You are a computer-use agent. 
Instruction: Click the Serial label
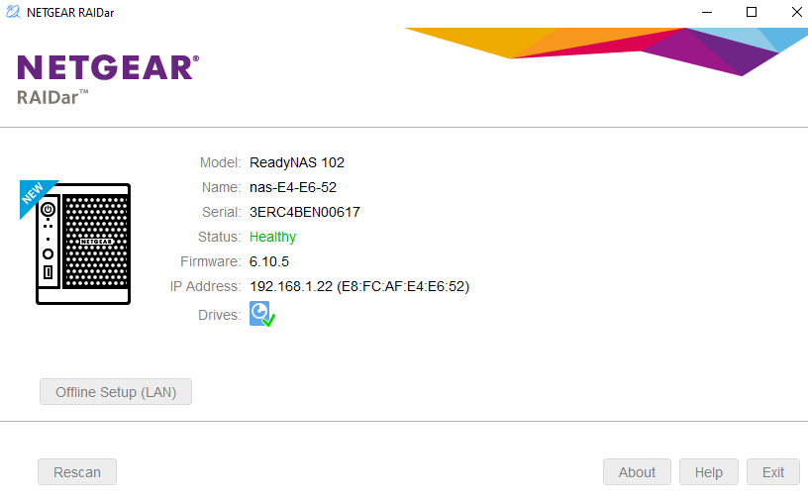tap(221, 212)
